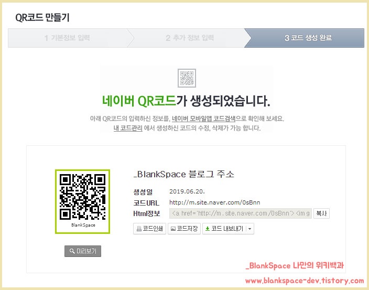369x290 pixels.
Task: Click printer icon in 코드인쇄 button
Action: pyautogui.click(x=139, y=229)
